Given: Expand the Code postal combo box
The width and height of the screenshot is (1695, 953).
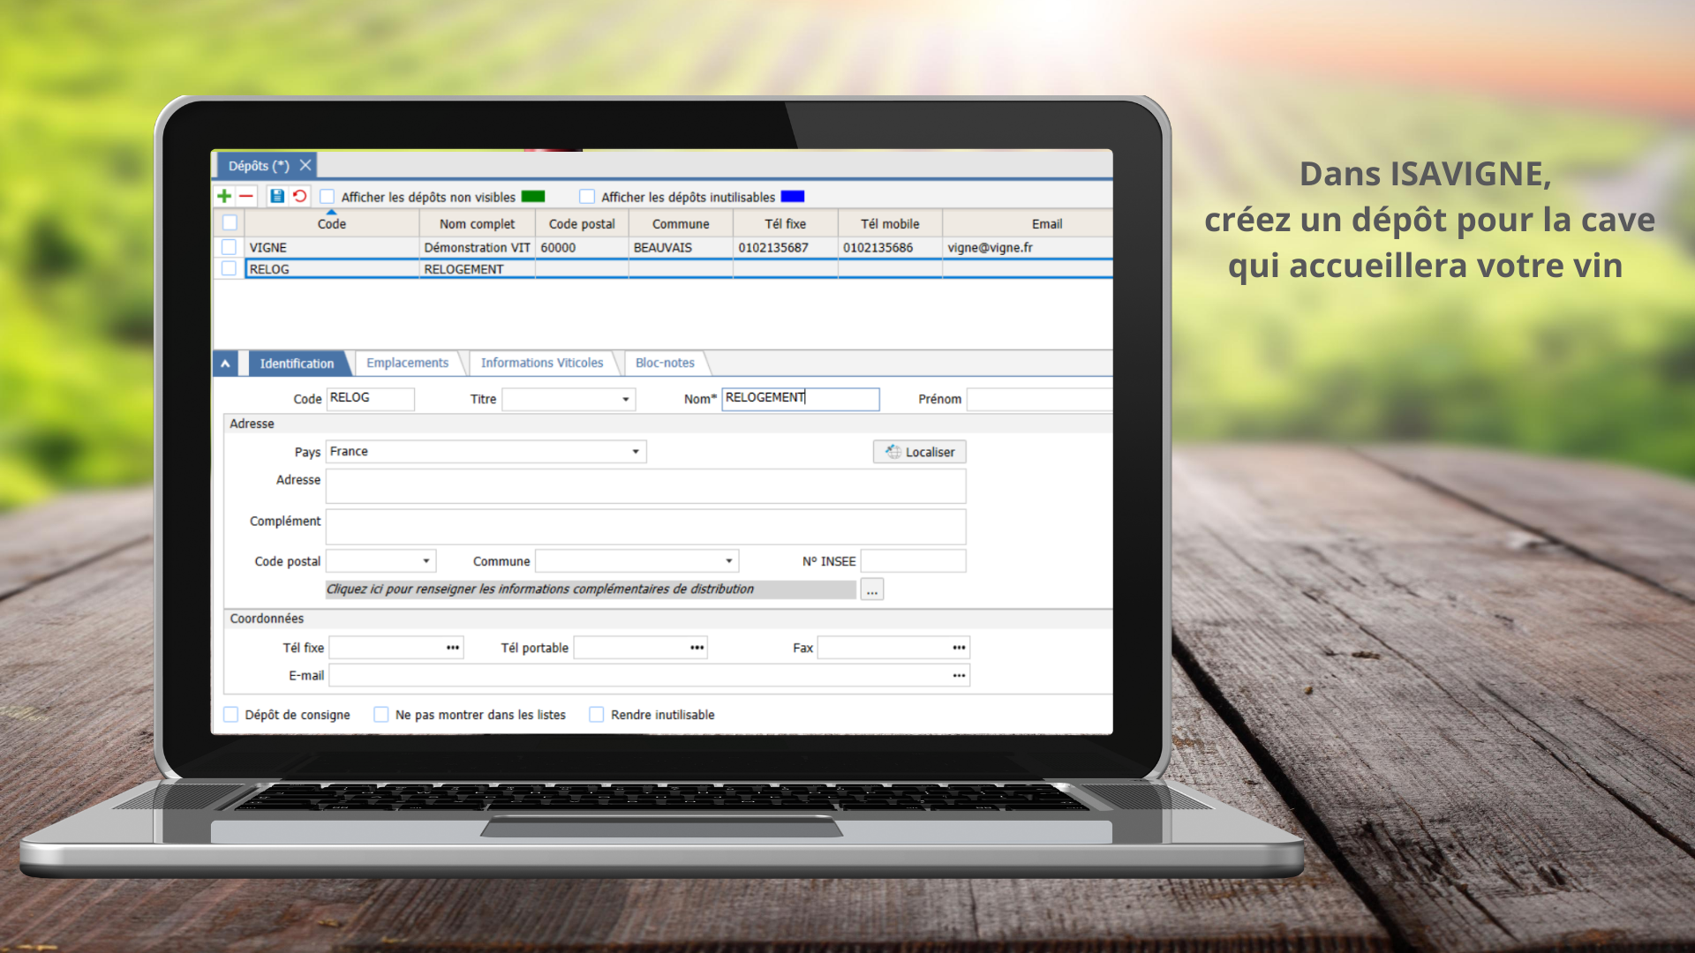Looking at the screenshot, I should 426,561.
